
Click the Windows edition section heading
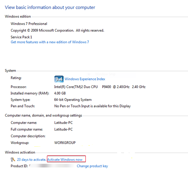pos(18,16)
